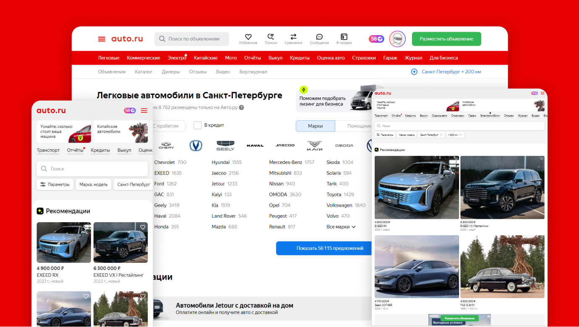Open Марка, модель chip in mobile view
Image resolution: width=579 pixels, height=327 pixels.
94,184
